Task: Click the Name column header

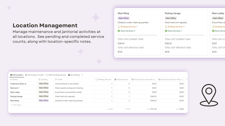Action: click(14, 79)
